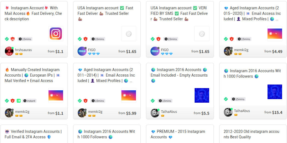Click the hrshsauras seller avatar
This screenshot has width=287, height=143.
click(9, 51)
